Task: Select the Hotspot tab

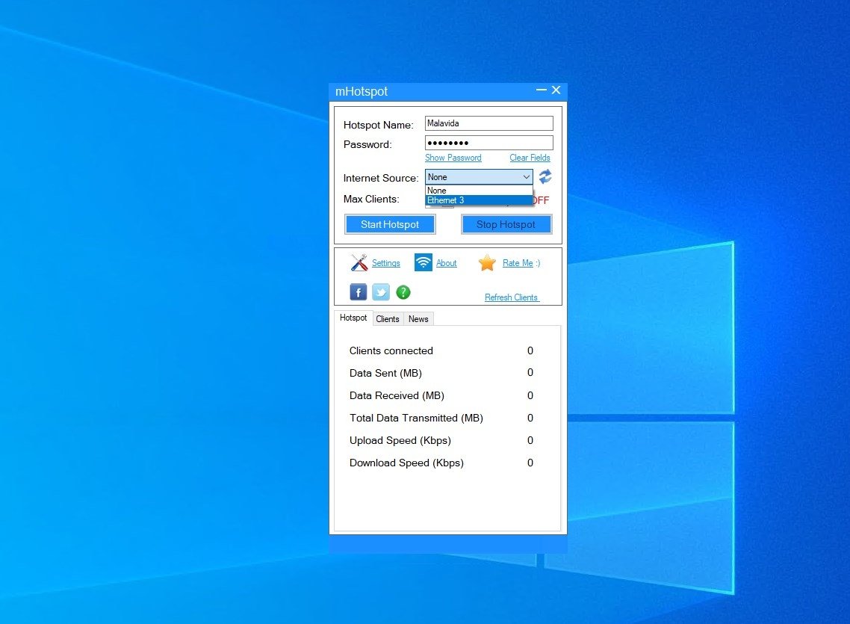Action: (x=353, y=318)
